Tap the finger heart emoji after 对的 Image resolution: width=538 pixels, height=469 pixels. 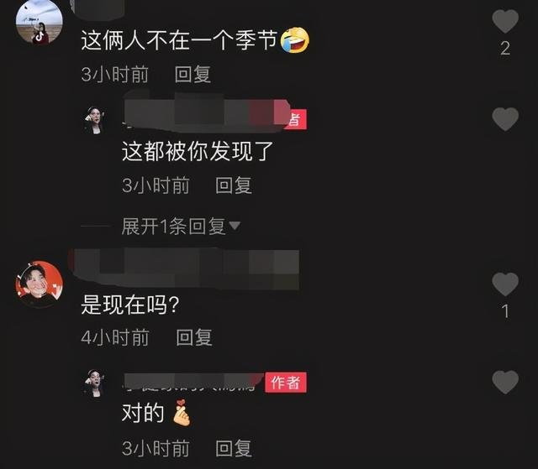click(182, 413)
